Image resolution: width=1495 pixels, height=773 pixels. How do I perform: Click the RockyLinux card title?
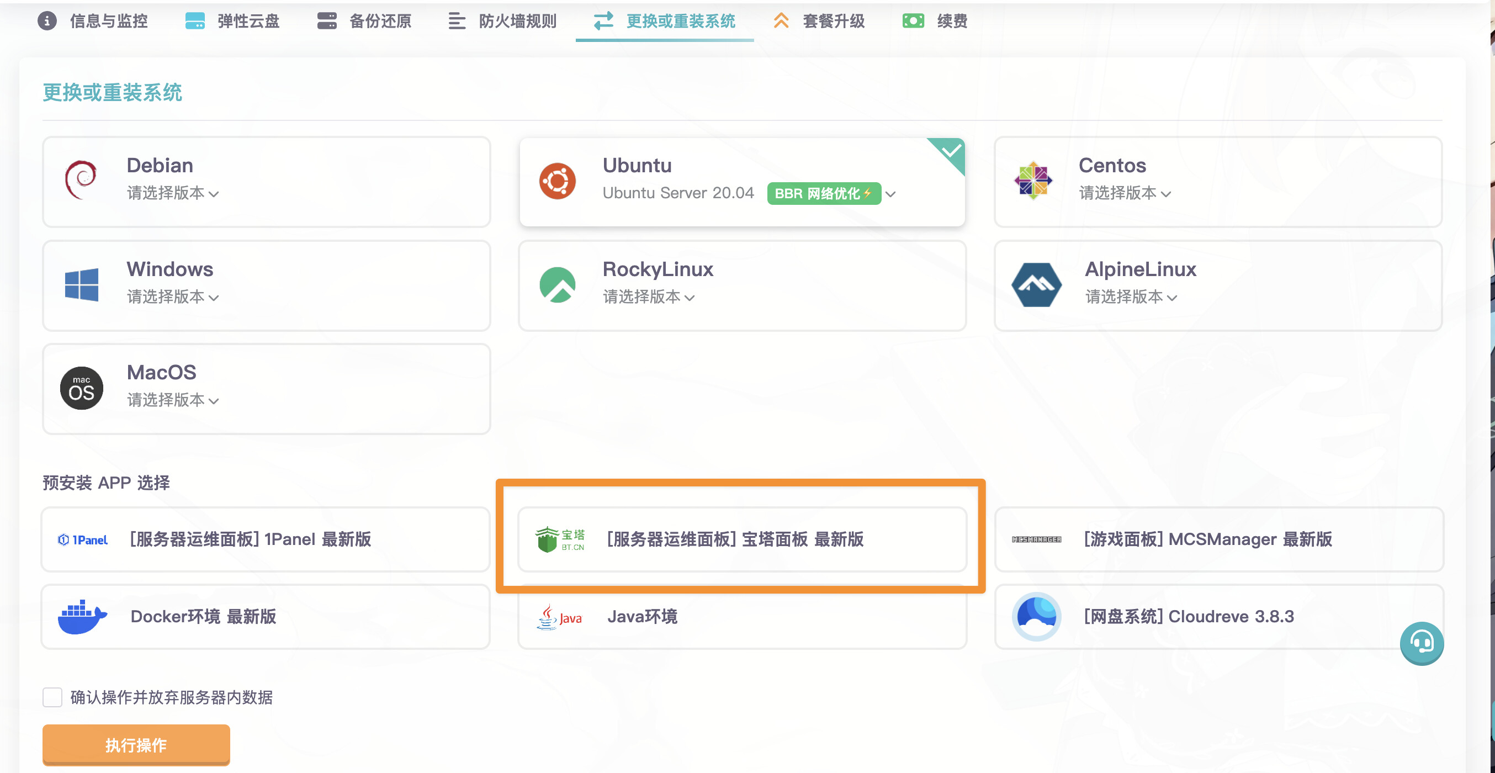click(658, 269)
